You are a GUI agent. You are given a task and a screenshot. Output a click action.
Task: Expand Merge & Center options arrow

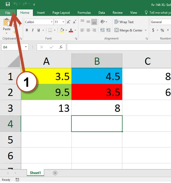click(146, 30)
